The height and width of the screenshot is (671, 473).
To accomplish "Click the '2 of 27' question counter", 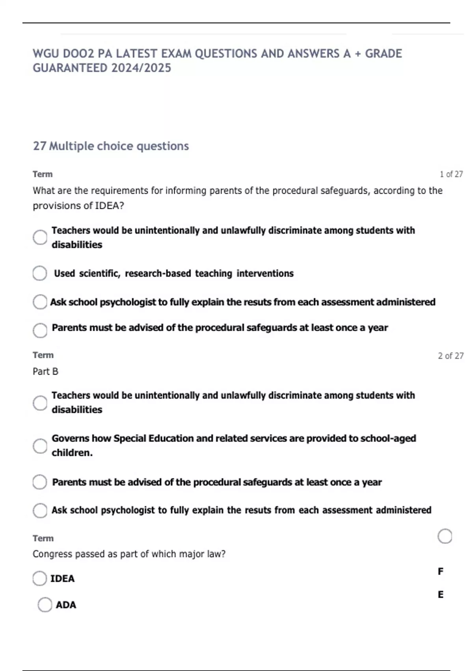I will 451,356.
